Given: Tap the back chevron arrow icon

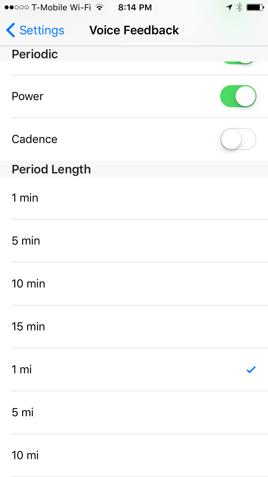Looking at the screenshot, I should (11, 30).
